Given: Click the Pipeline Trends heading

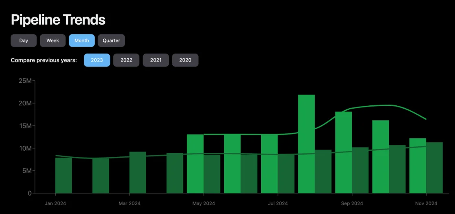Looking at the screenshot, I should click(58, 19).
